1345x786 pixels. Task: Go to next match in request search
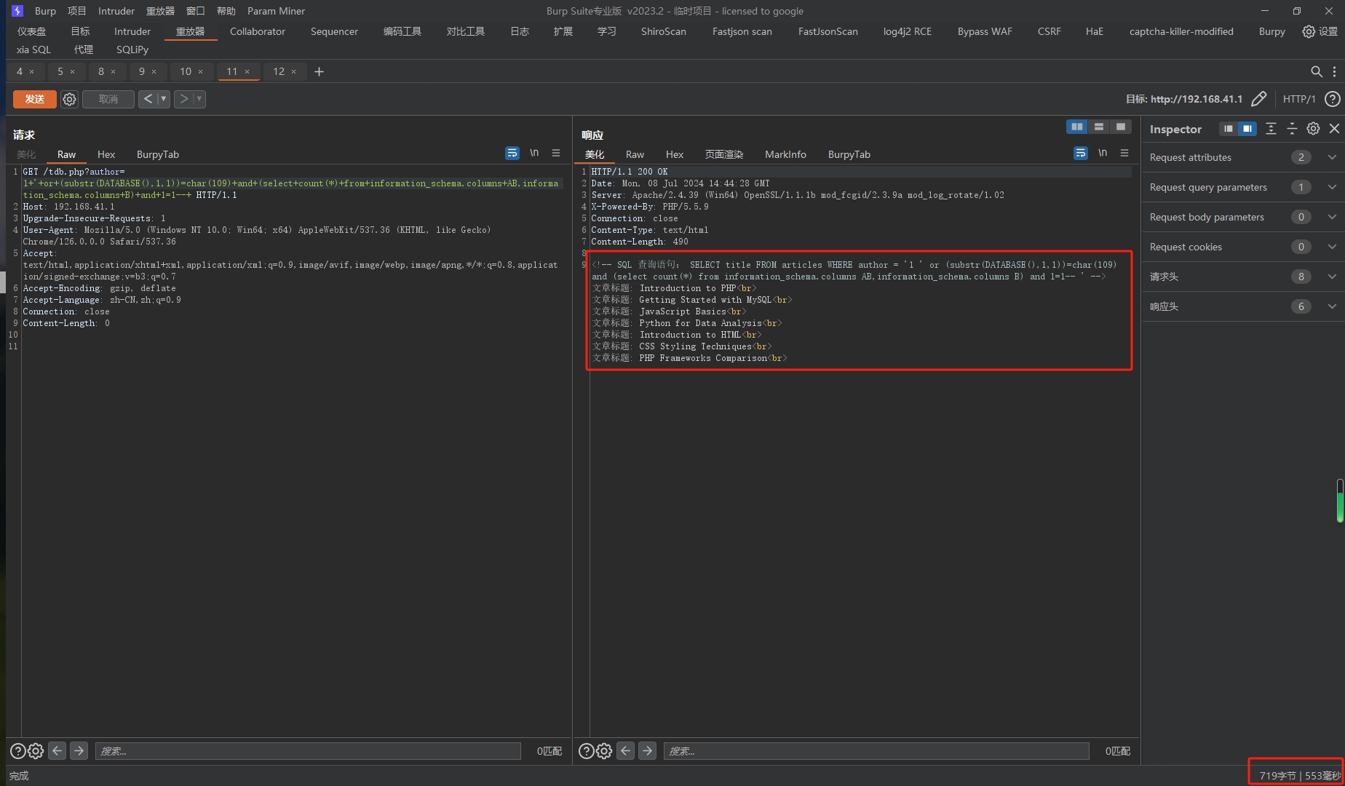pyautogui.click(x=79, y=750)
